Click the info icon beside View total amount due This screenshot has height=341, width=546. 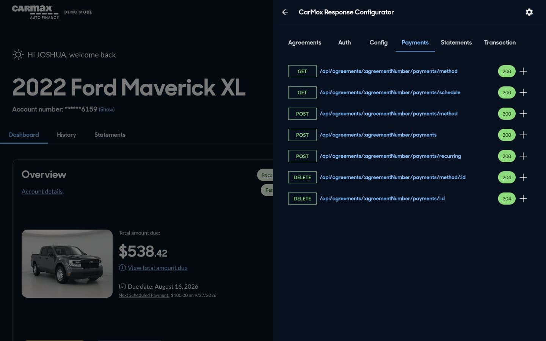pos(122,268)
